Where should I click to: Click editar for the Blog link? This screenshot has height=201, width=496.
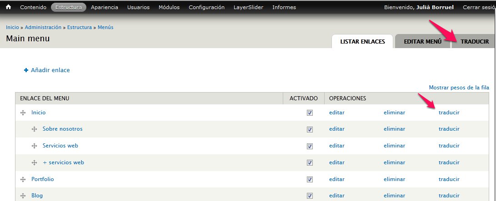[336, 196]
